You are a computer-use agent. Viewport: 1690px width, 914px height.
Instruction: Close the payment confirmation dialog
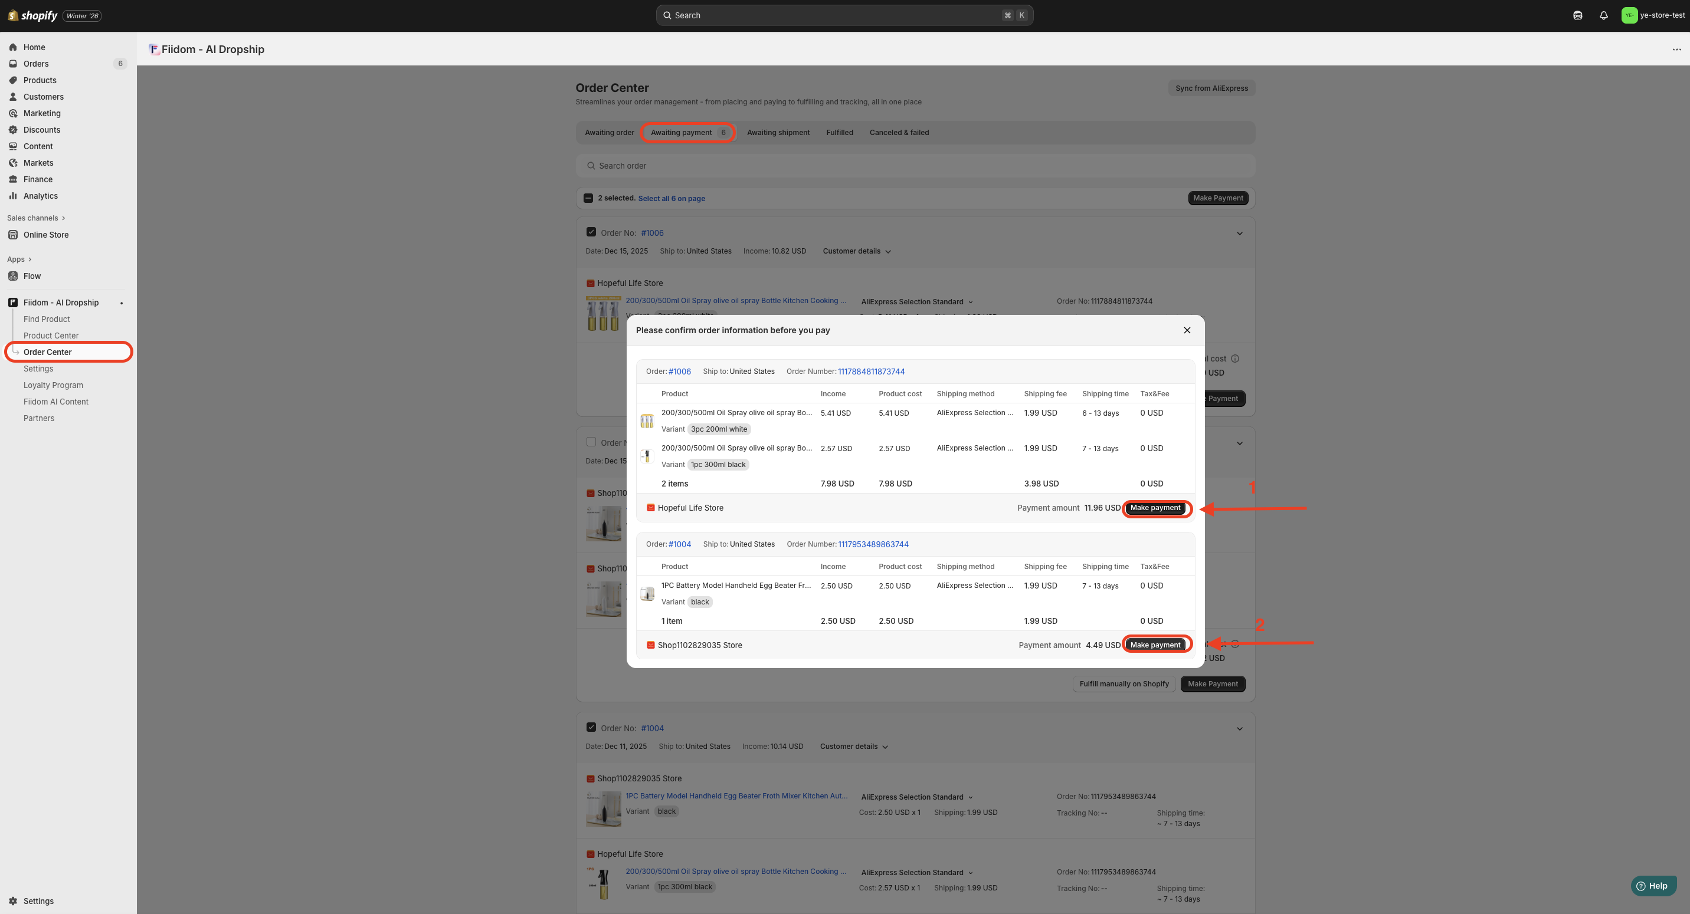pos(1186,330)
